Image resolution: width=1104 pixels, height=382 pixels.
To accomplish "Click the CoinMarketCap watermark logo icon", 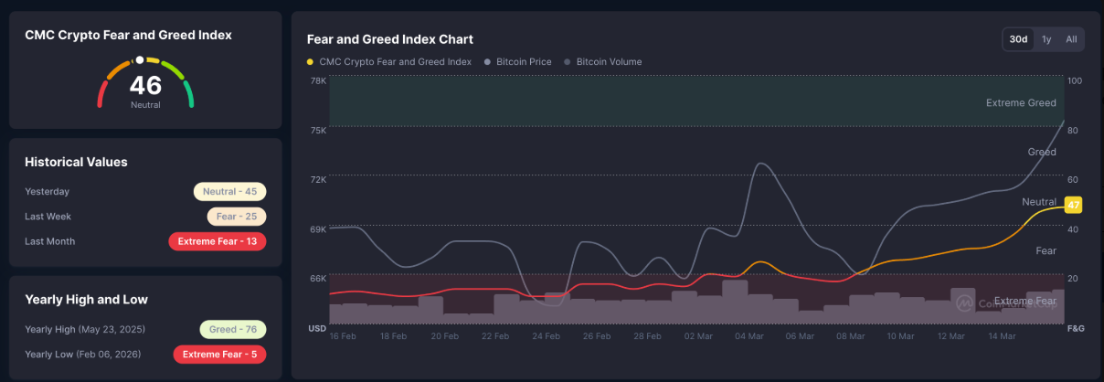I will click(x=964, y=302).
